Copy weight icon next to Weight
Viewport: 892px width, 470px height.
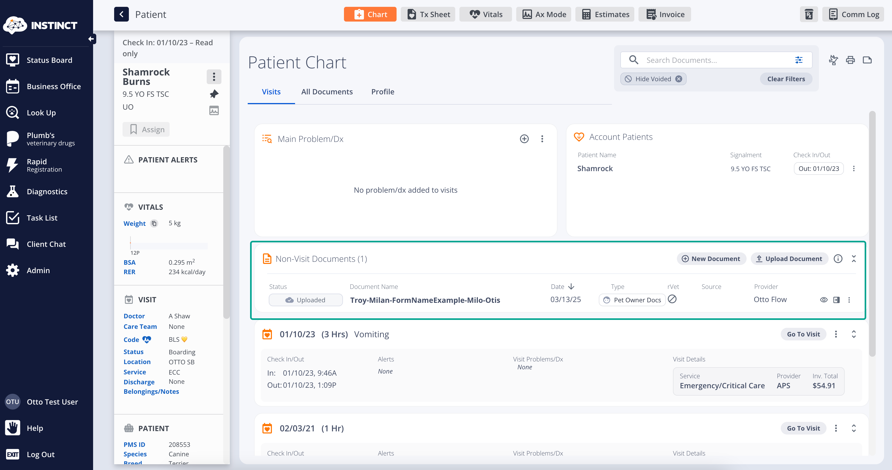[154, 224]
